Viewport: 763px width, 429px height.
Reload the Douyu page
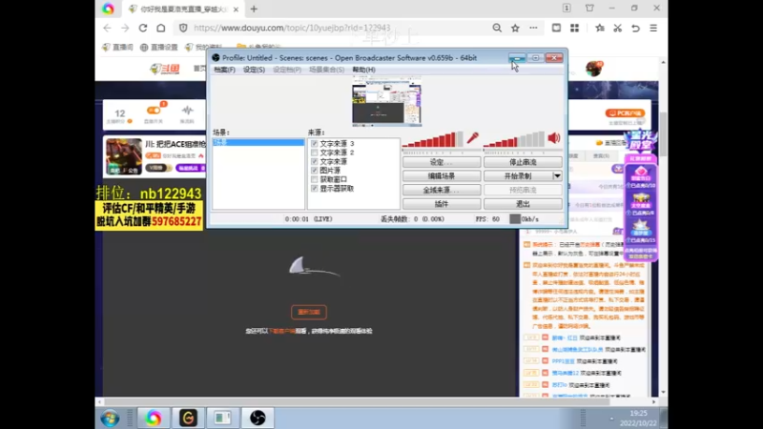click(142, 29)
